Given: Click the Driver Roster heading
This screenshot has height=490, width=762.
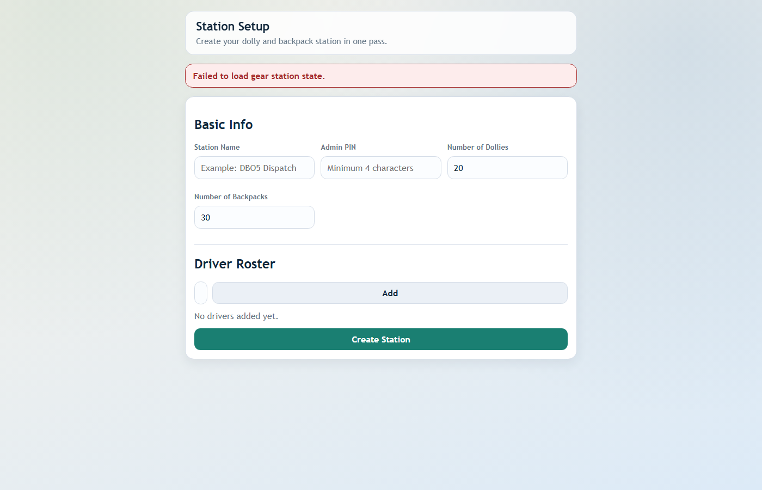Looking at the screenshot, I should pyautogui.click(x=235, y=264).
